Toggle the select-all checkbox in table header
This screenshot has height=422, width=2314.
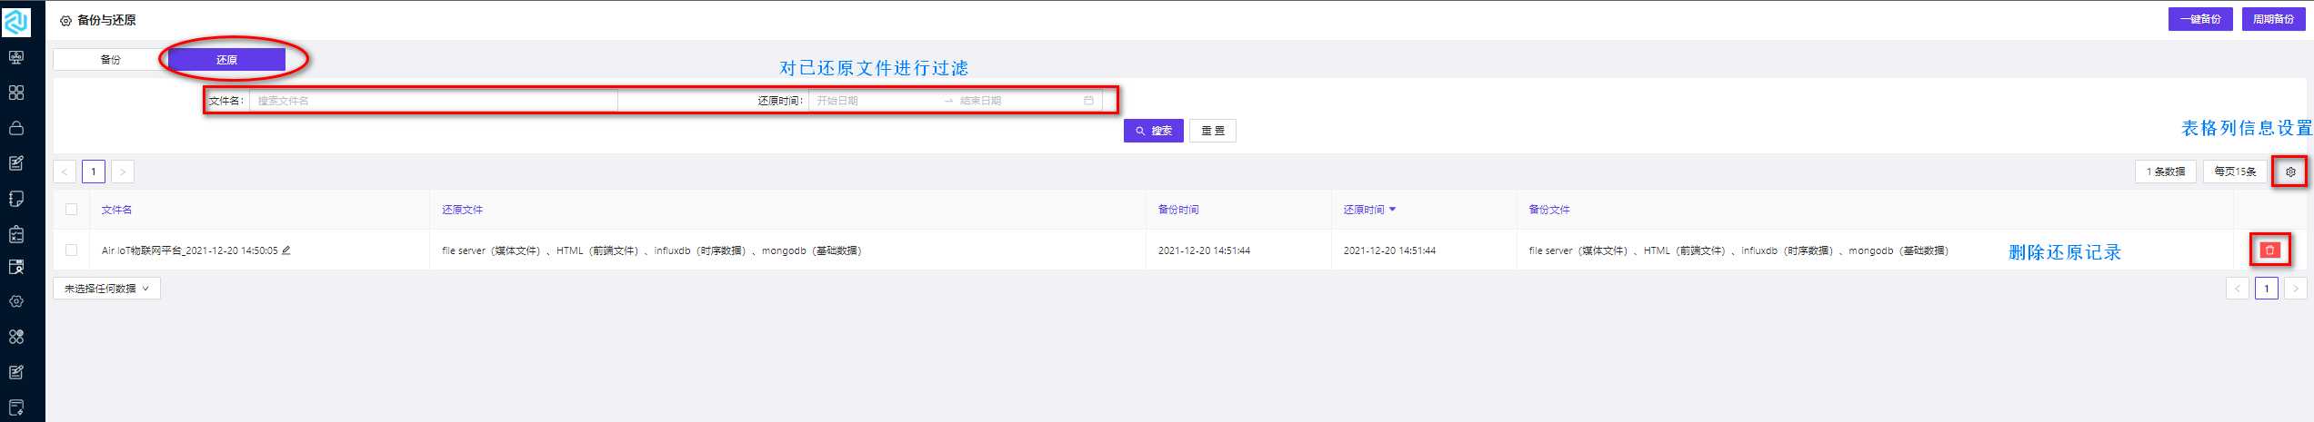coord(72,210)
